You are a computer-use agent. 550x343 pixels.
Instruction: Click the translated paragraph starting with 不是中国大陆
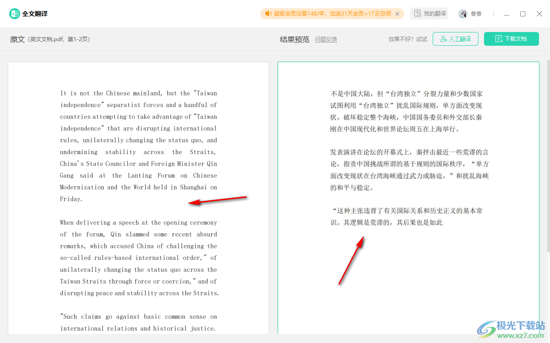tap(406, 111)
